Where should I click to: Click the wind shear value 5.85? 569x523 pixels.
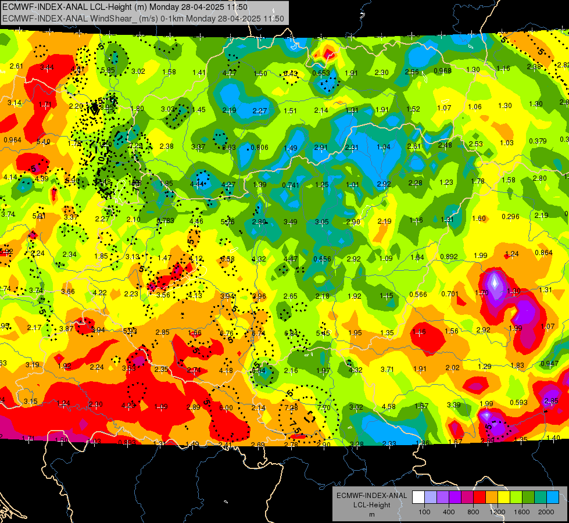pyautogui.click(x=108, y=70)
